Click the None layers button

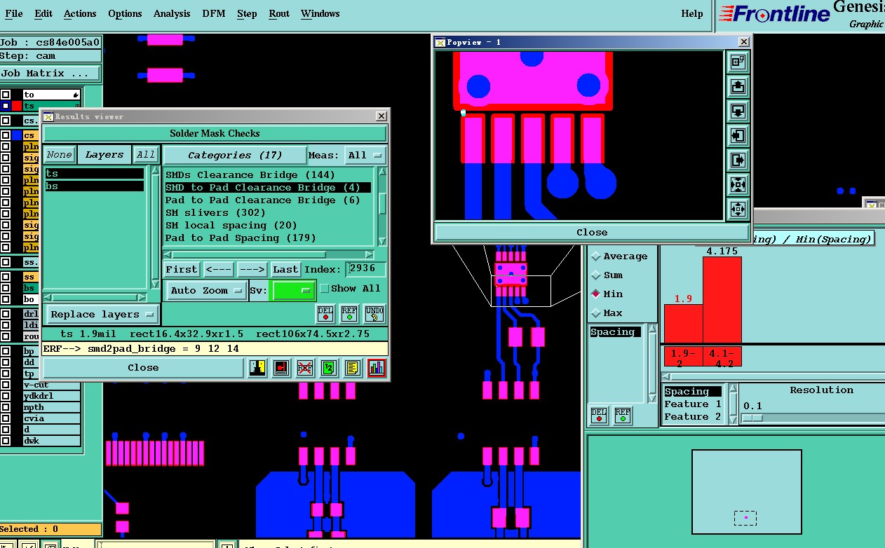pos(59,155)
